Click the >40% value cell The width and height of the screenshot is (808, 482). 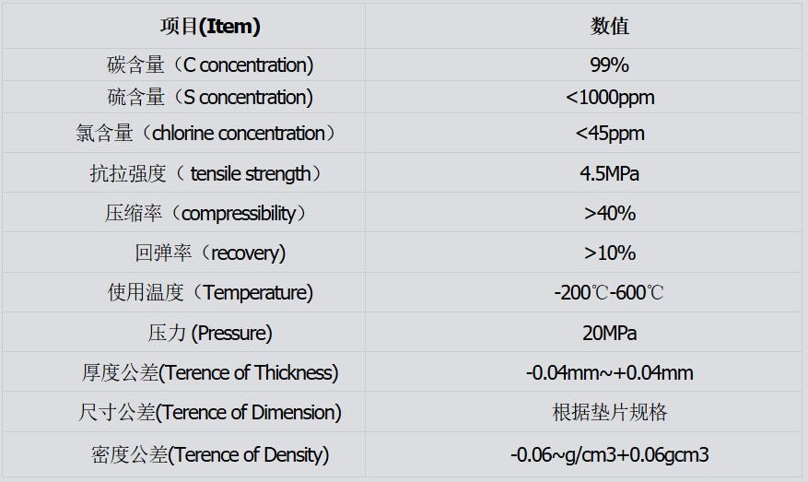pyautogui.click(x=609, y=213)
